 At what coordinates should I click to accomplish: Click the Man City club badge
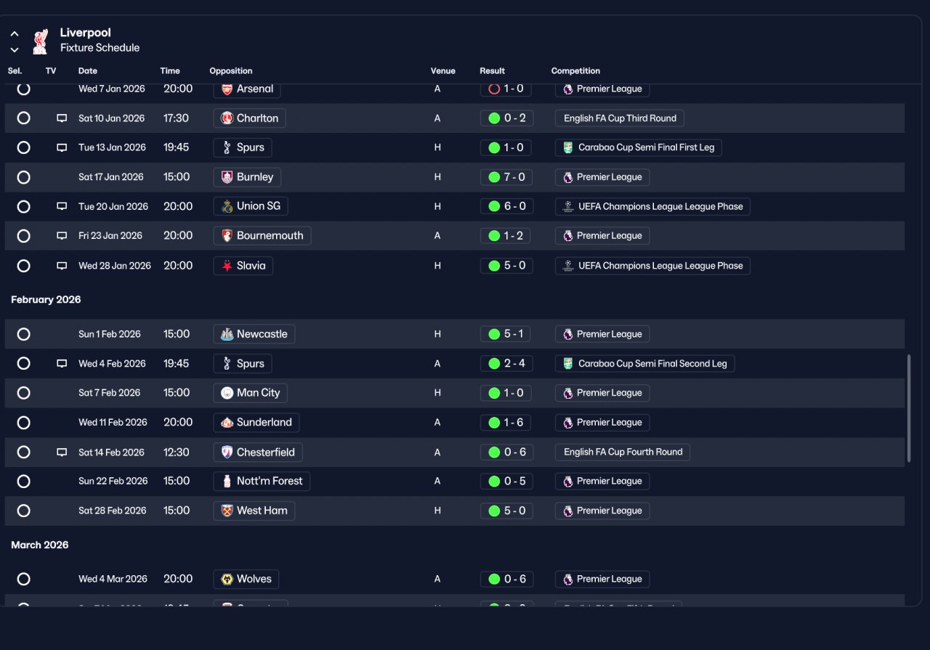coord(227,393)
